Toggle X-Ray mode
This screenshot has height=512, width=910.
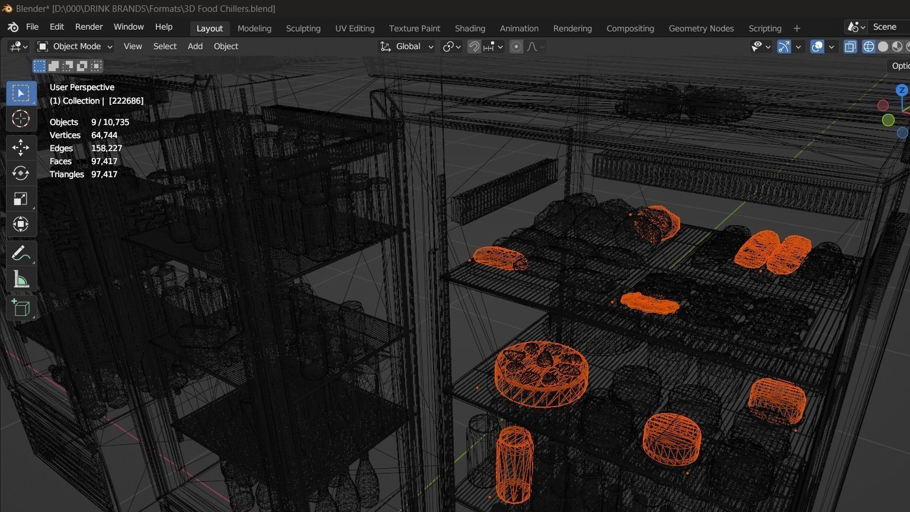(x=850, y=46)
